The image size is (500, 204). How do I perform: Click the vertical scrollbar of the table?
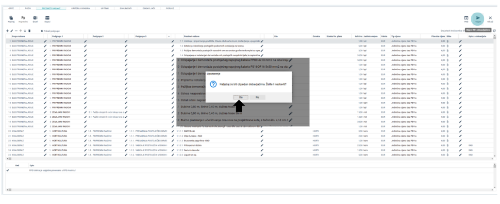[495, 97]
